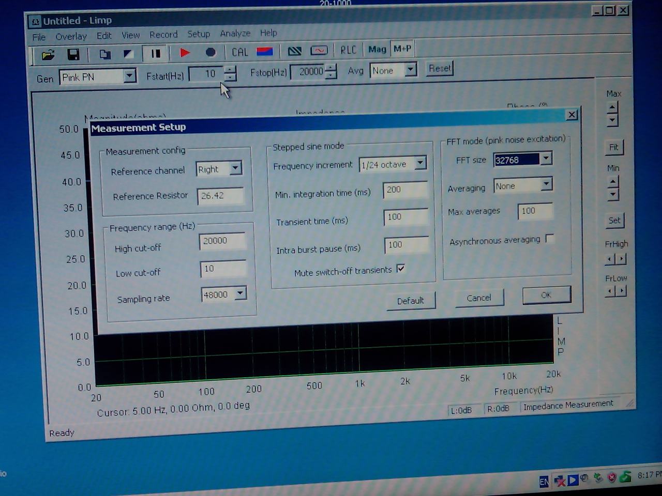Image resolution: width=662 pixels, height=496 pixels.
Task: Click the Fit button
Action: [x=614, y=148]
